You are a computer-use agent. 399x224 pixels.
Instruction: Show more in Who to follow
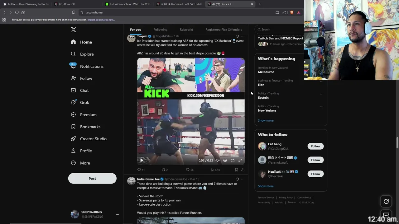266,186
